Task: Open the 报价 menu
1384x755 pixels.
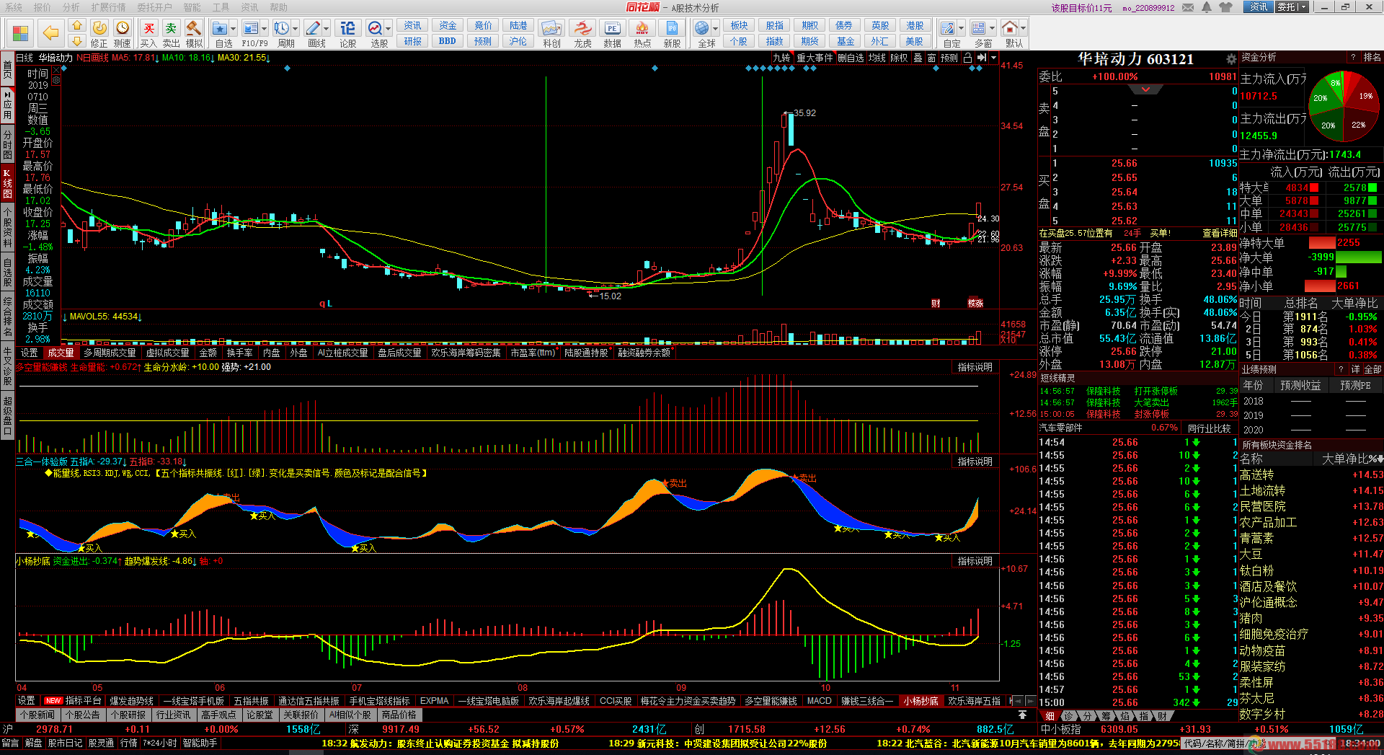Action: click(43, 7)
